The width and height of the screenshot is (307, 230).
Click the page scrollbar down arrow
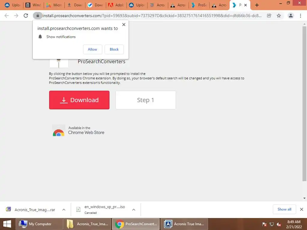click(304, 198)
